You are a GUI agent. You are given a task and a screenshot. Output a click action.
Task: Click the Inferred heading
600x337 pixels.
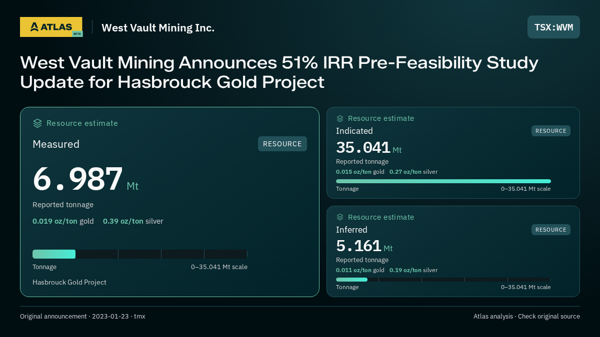(351, 230)
